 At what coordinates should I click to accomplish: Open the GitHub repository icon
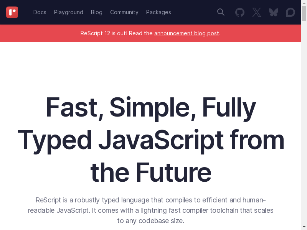coord(240,12)
